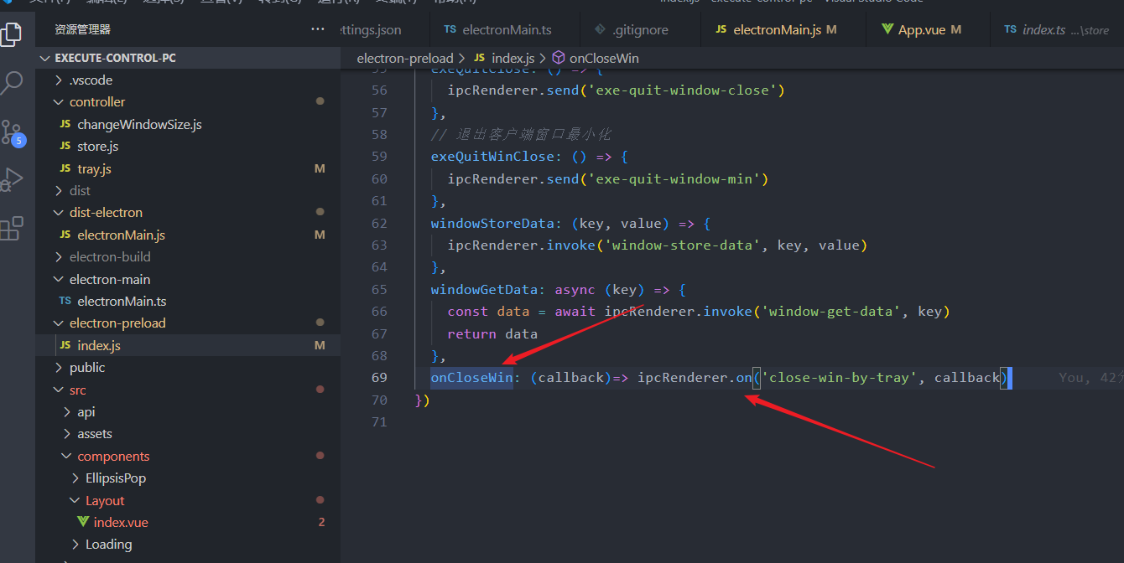
Task: Click the 资源管理器 panel title
Action: pyautogui.click(x=82, y=29)
